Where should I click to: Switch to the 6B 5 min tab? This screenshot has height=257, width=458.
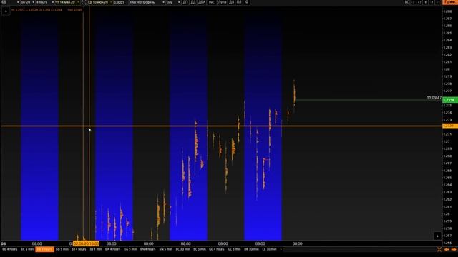pyautogui.click(x=62, y=249)
